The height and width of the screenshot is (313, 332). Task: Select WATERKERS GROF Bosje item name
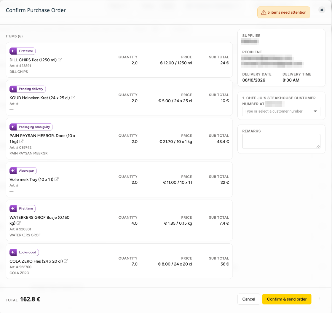pyautogui.click(x=39, y=220)
